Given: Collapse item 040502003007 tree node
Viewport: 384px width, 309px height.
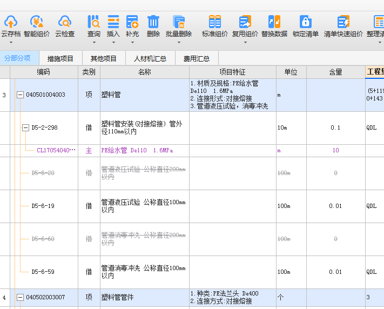Looking at the screenshot, I should [x=20, y=297].
